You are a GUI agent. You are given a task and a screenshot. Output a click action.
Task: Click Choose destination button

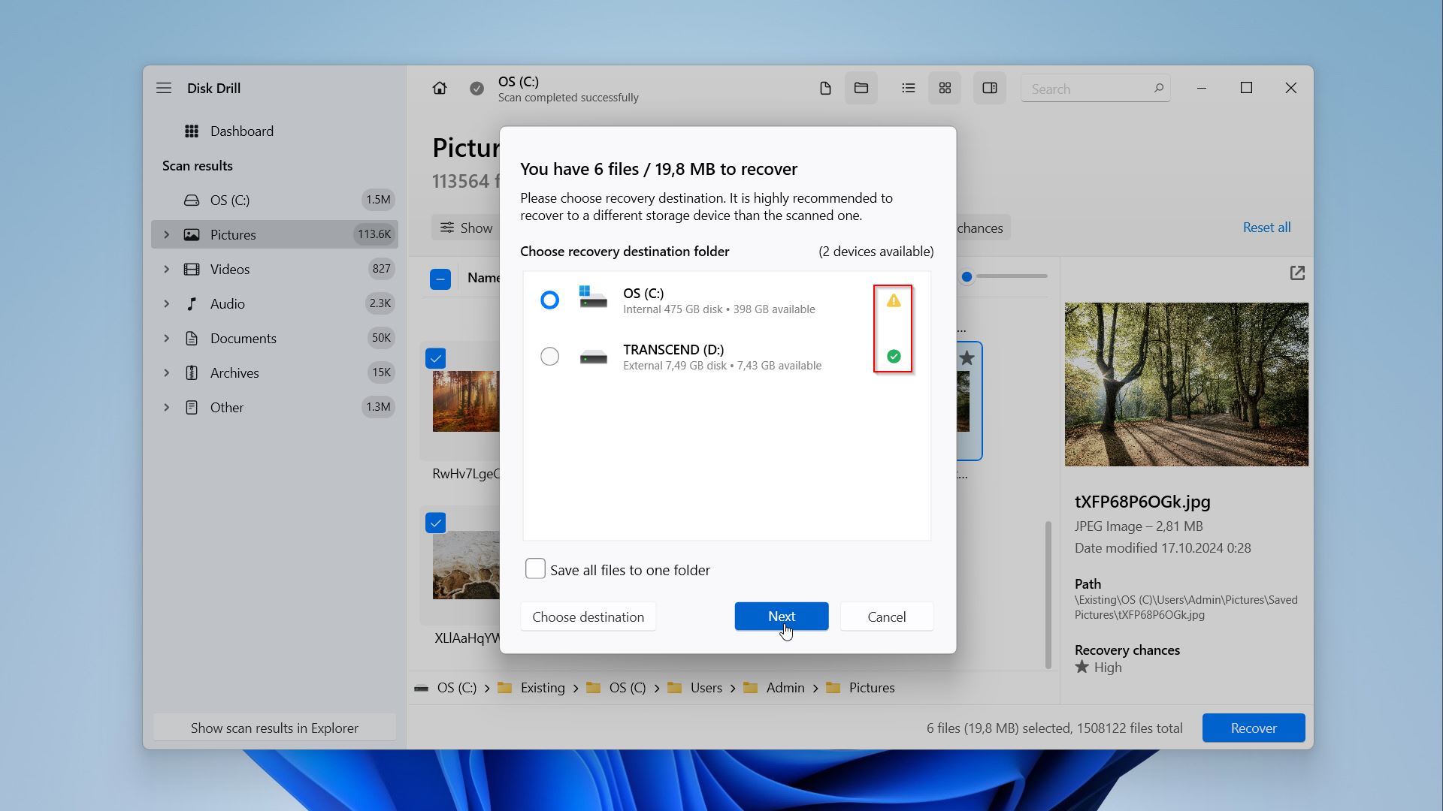[588, 616]
